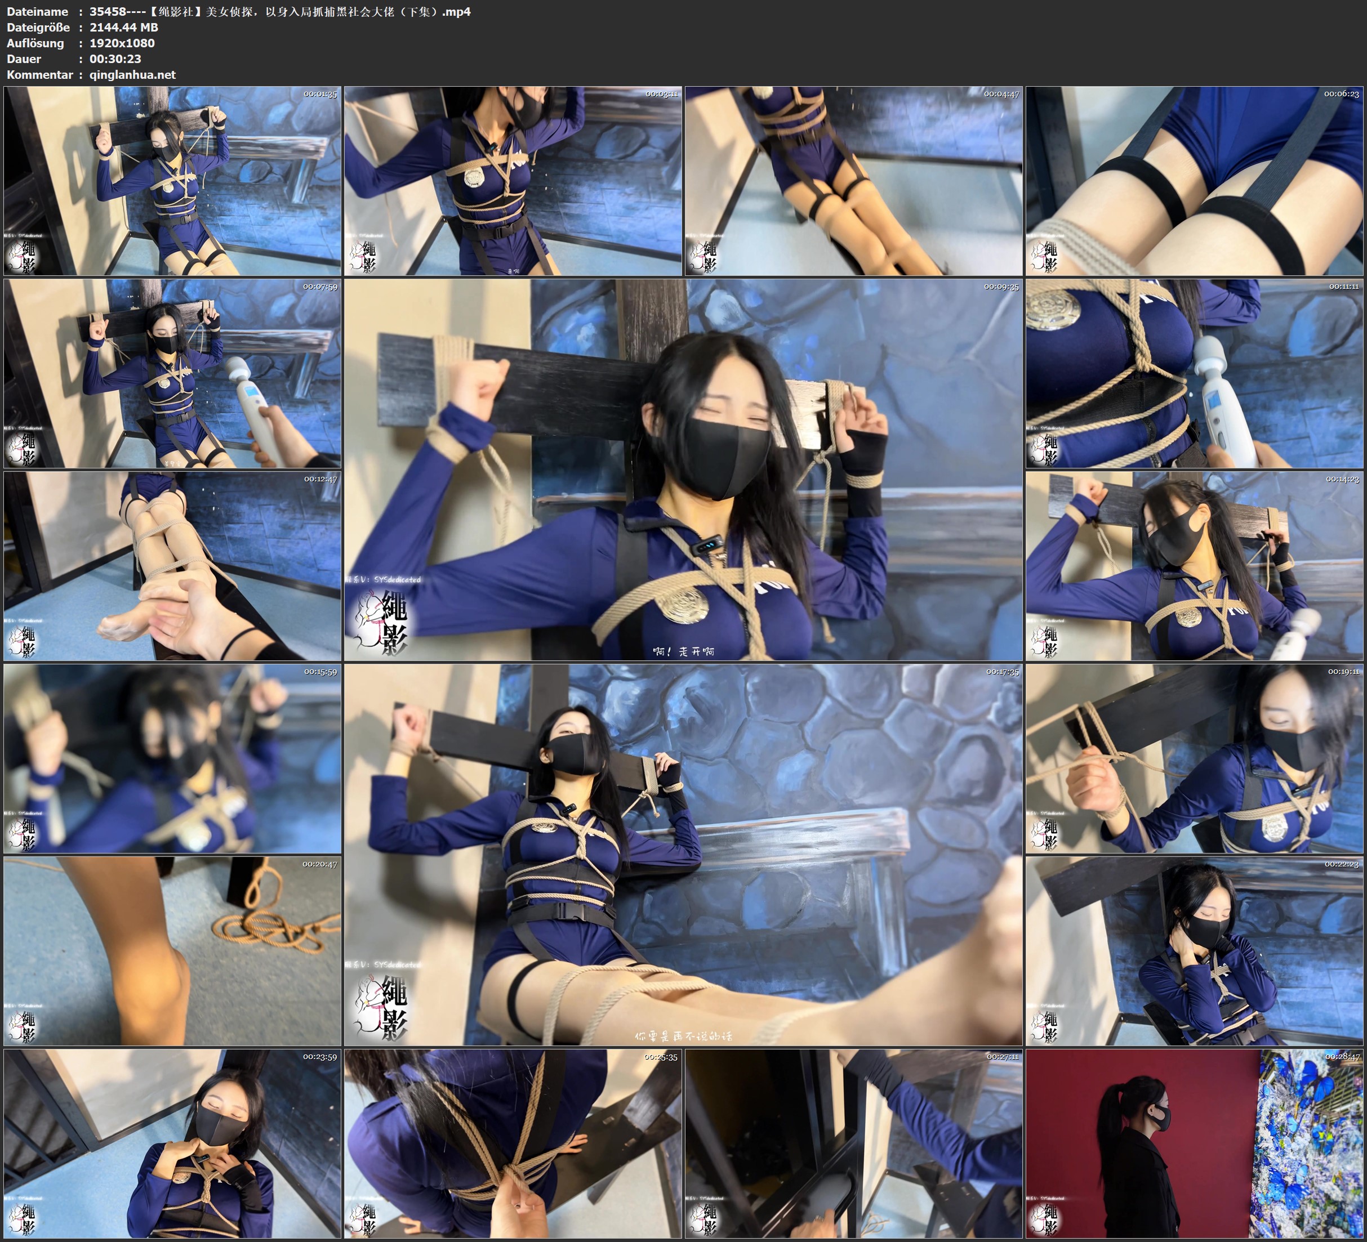The image size is (1367, 1242).
Task: Click the 00:30:23 duration value
Action: [x=115, y=59]
